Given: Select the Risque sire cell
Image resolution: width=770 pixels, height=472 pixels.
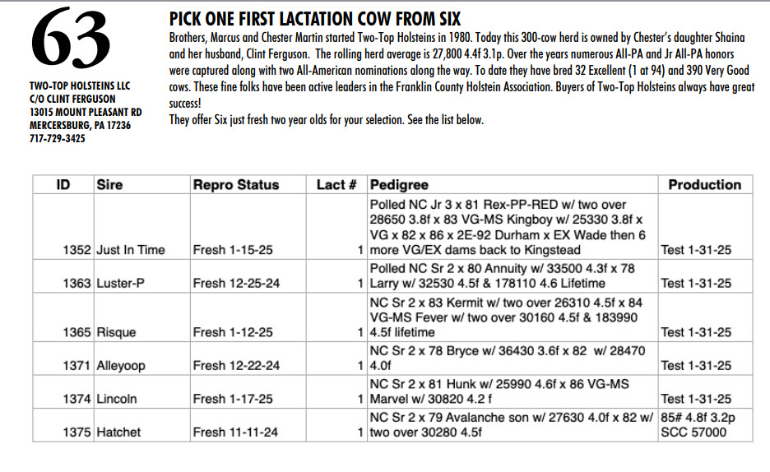Looking at the screenshot, I should [116, 332].
